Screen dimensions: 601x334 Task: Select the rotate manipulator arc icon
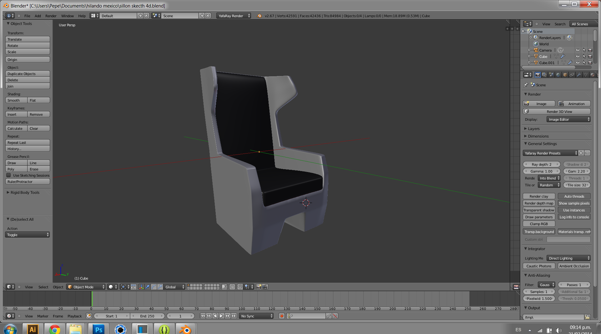click(154, 287)
